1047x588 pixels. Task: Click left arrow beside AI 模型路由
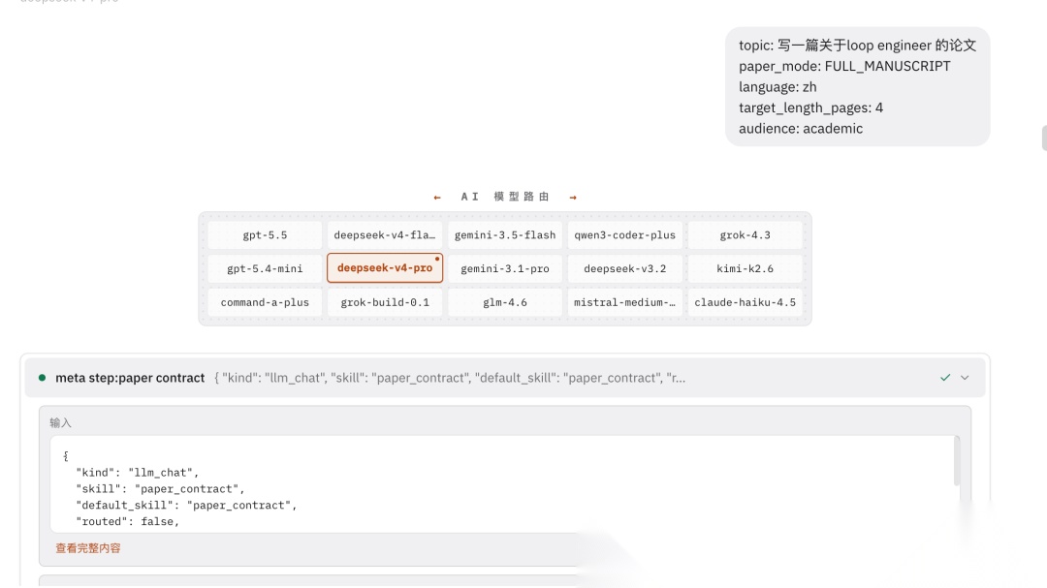pos(437,197)
